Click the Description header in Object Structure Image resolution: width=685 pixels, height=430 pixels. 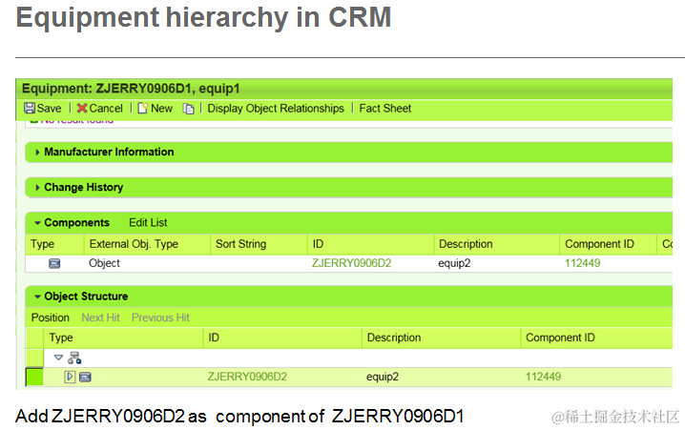[x=441, y=338]
